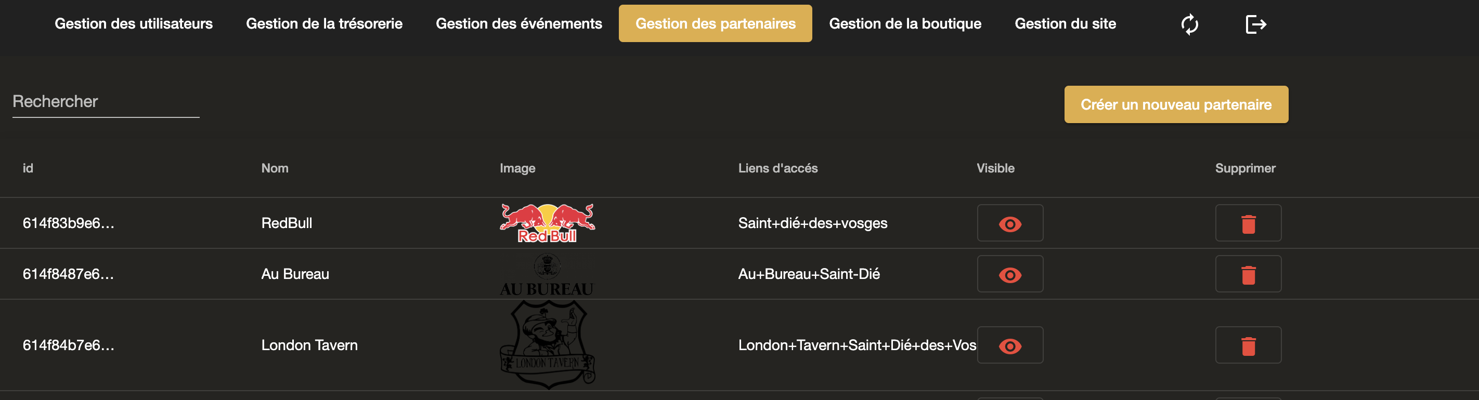The width and height of the screenshot is (1479, 400).
Task: Delete the RedBull partner
Action: pyautogui.click(x=1248, y=223)
